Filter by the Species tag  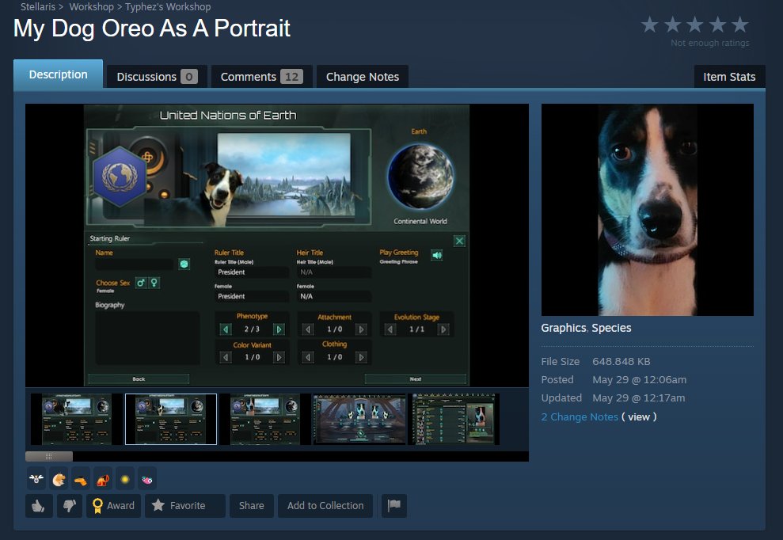[x=611, y=328]
